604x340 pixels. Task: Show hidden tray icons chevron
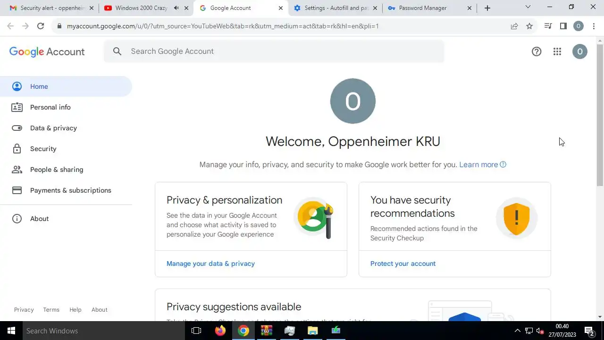tap(518, 331)
